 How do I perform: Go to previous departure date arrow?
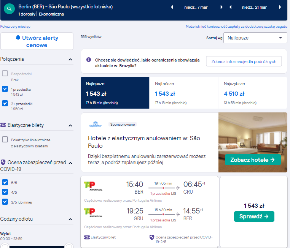tap(172, 7)
